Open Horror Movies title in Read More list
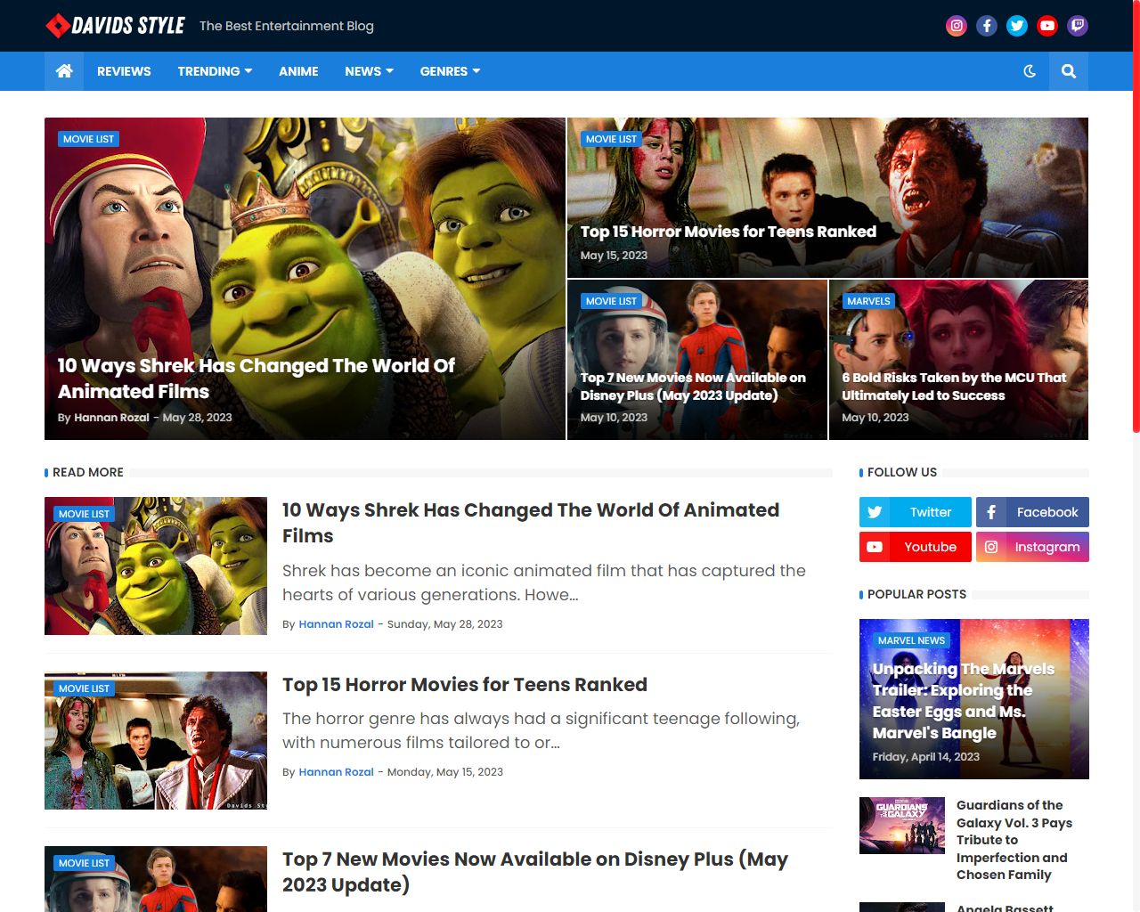 tap(465, 685)
